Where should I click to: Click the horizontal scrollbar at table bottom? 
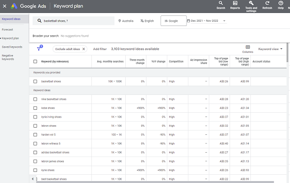point(155,182)
